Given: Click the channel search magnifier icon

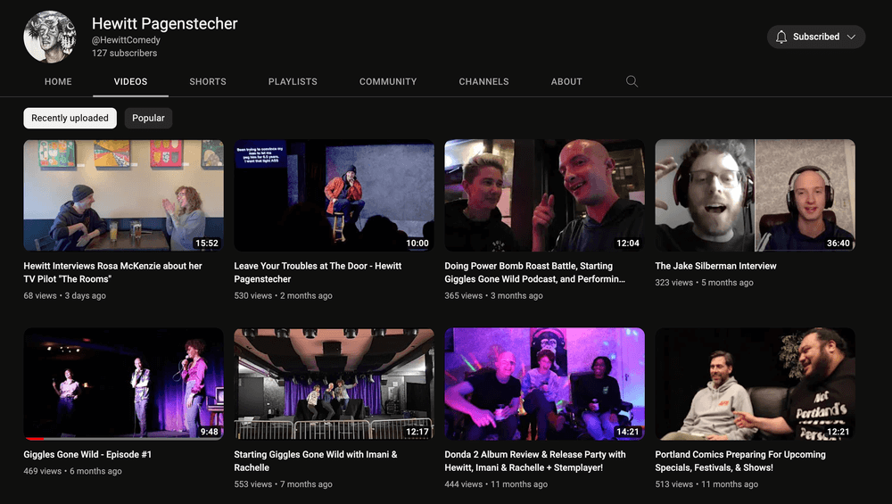Looking at the screenshot, I should [632, 81].
